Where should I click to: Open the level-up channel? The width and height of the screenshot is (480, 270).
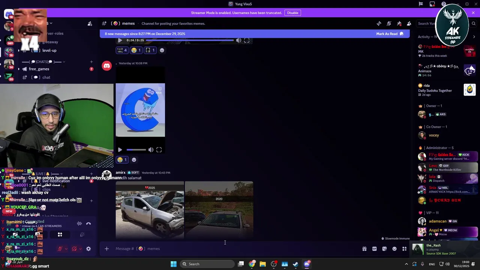click(49, 51)
